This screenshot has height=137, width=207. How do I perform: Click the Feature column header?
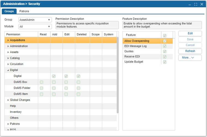click(142, 35)
